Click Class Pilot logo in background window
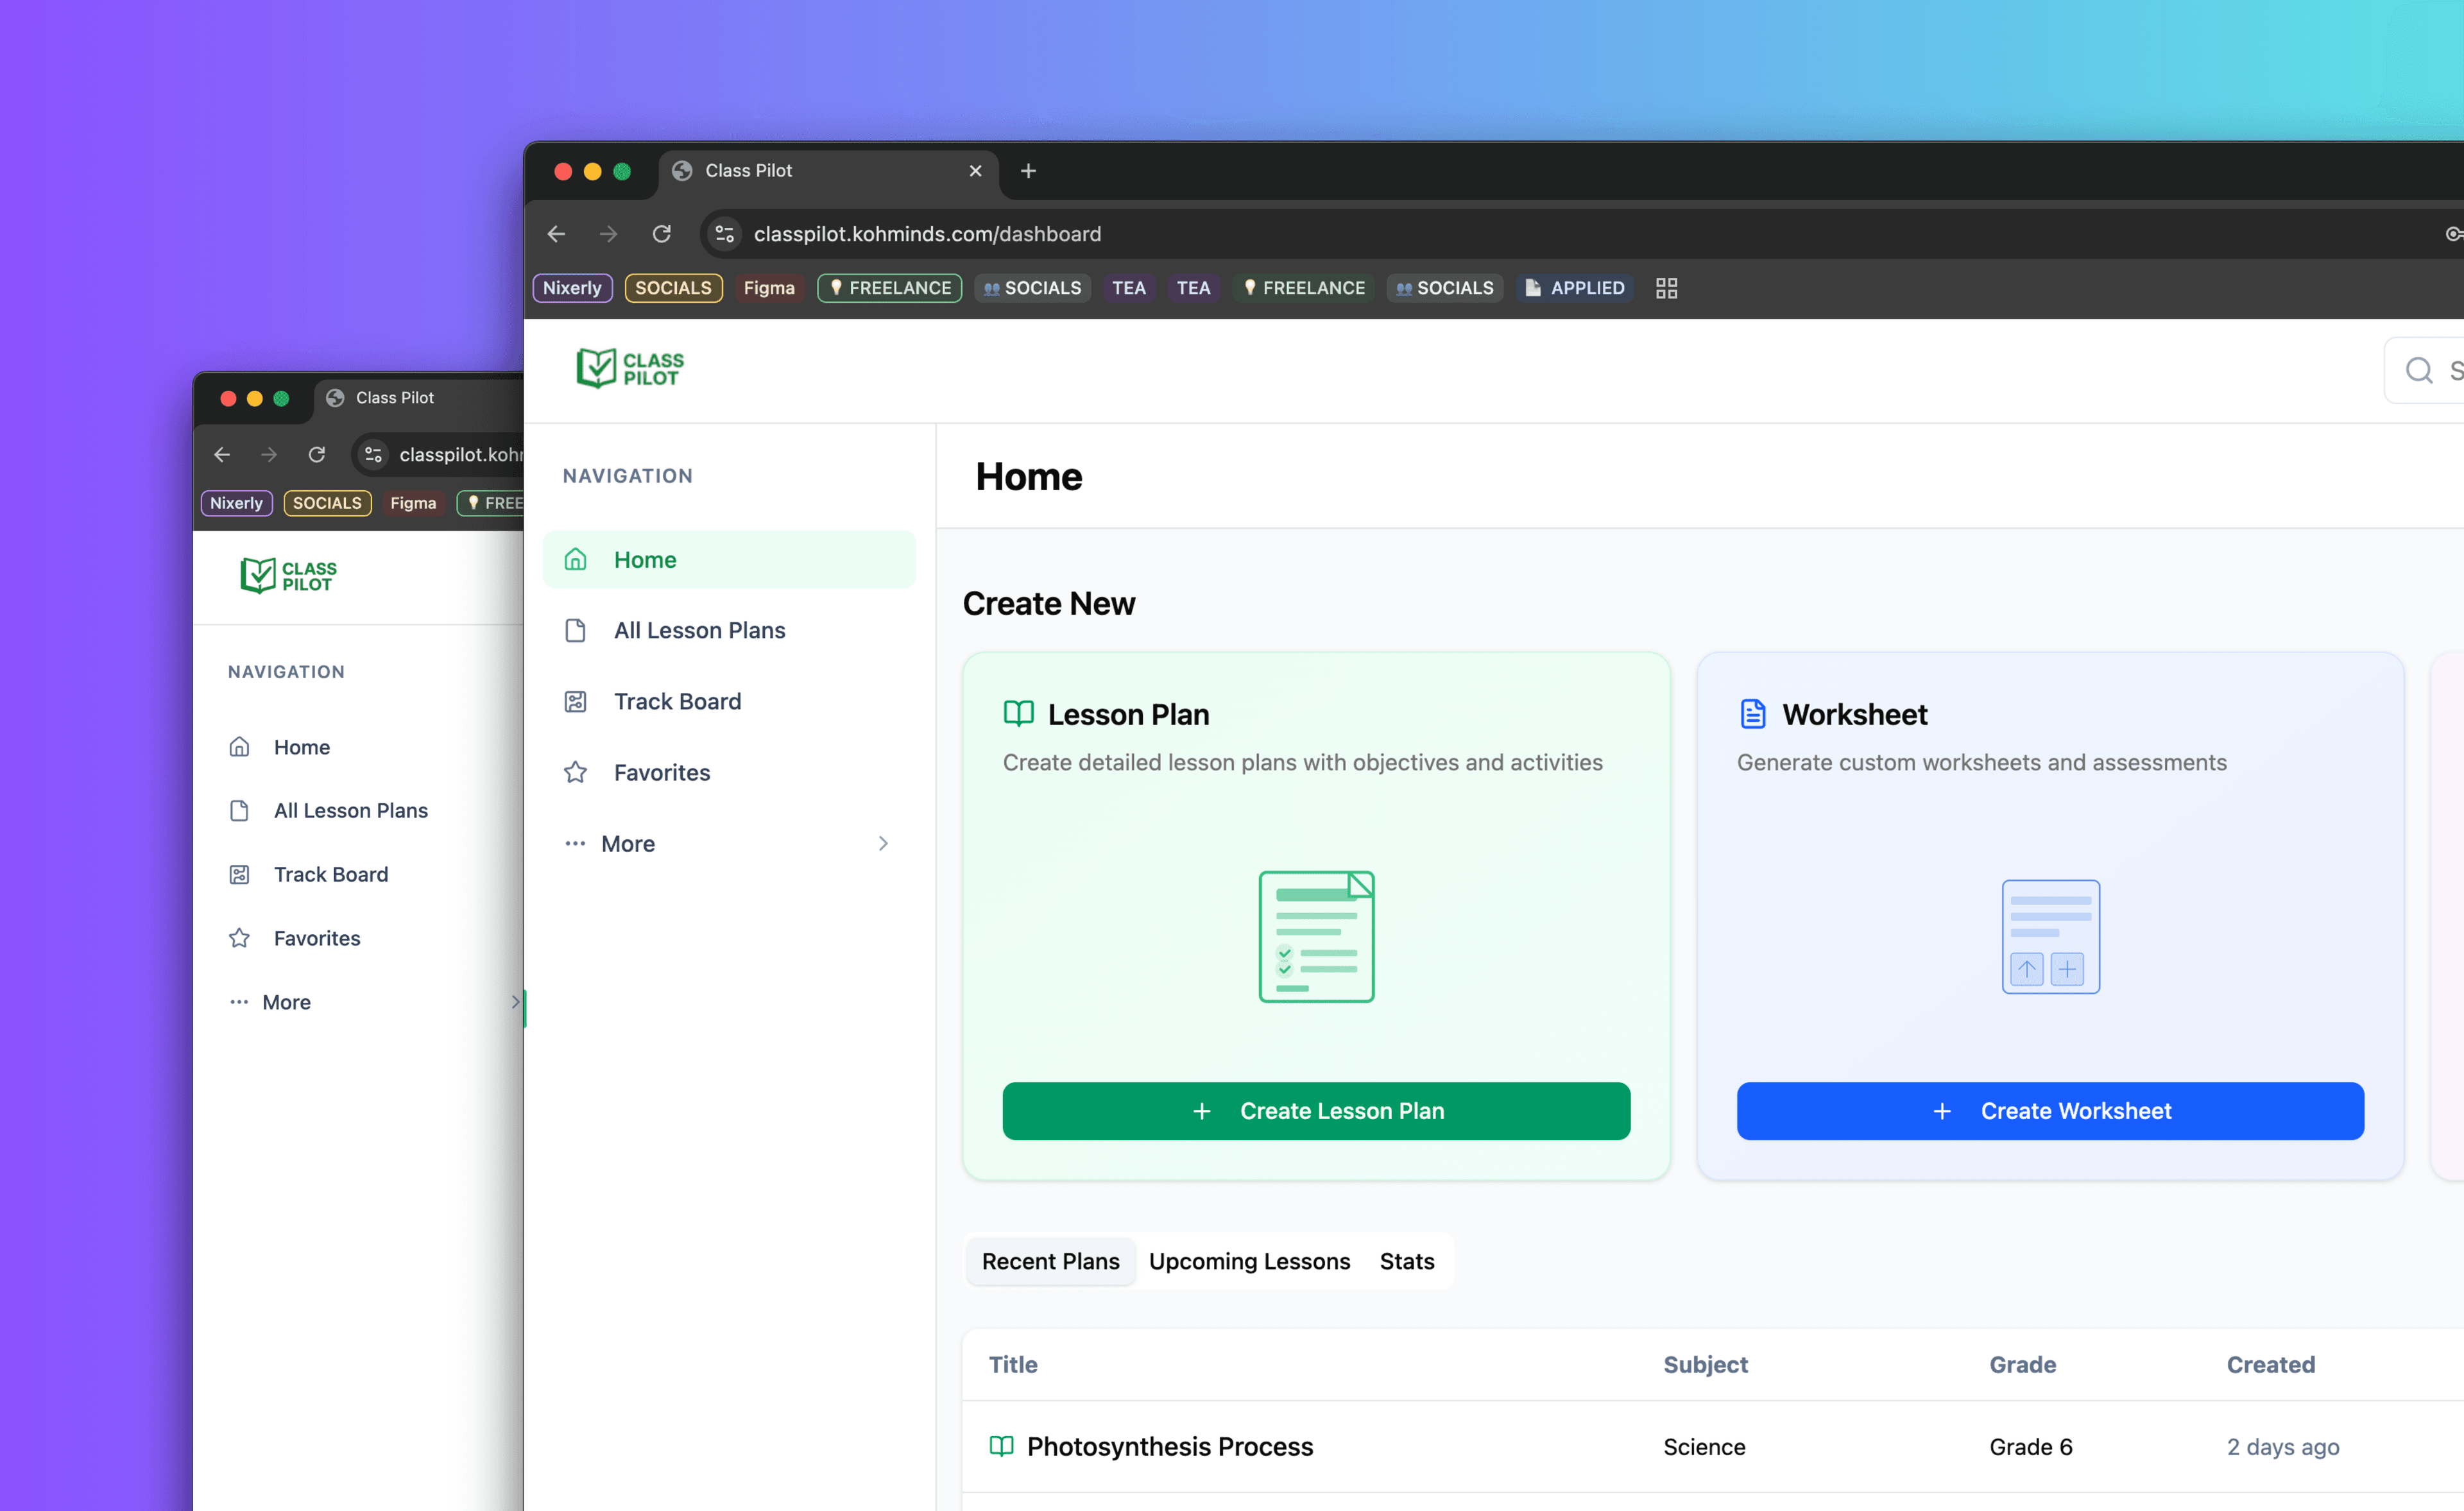This screenshot has width=2464, height=1511. pos(288,576)
